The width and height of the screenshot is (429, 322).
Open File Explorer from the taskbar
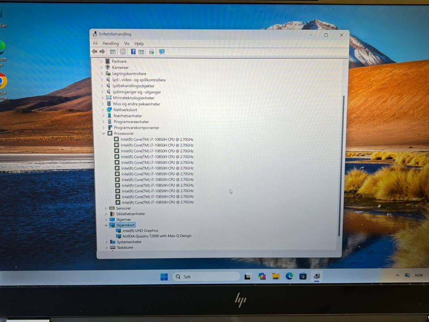(x=276, y=276)
